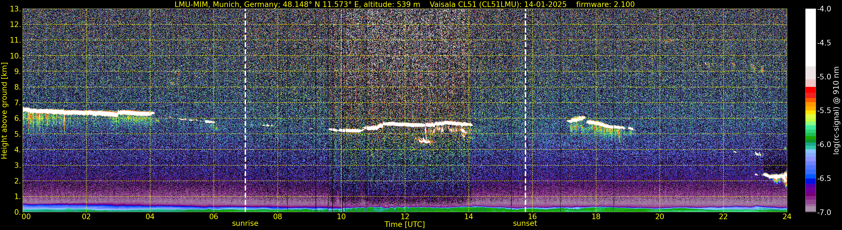The height and width of the screenshot is (230, 842).
Task: Click the '10.' height tick label
Action: coord(15,56)
